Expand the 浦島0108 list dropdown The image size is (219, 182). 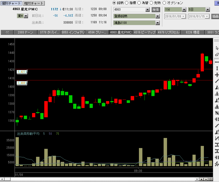tap(157, 23)
